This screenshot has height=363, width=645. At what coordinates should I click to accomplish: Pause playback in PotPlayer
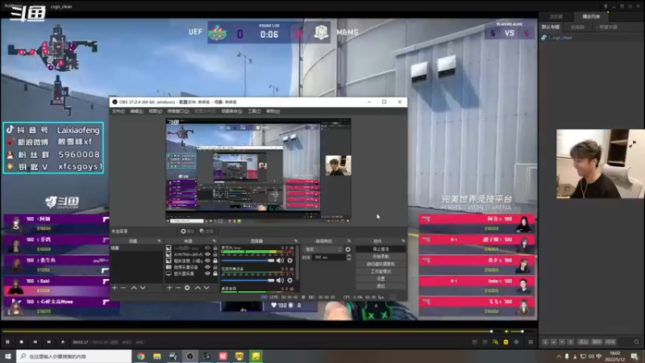(7, 342)
